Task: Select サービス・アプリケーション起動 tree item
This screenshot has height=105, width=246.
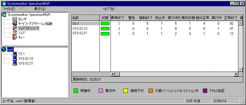Action: coord(35,24)
